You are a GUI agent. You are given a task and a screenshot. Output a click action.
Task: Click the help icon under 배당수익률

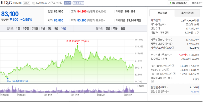[x=152, y=81]
